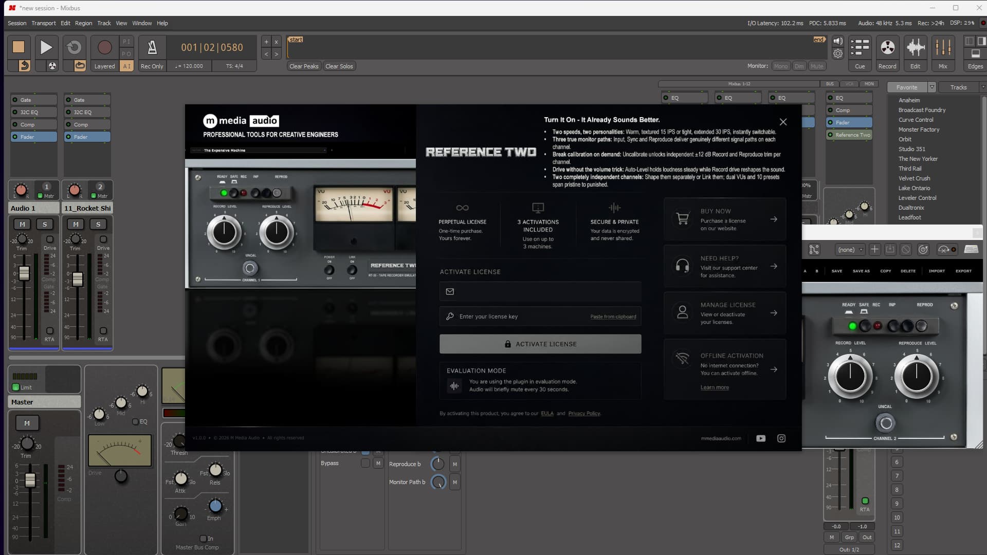
Task: Open the Privacy Policy link
Action: pyautogui.click(x=584, y=413)
